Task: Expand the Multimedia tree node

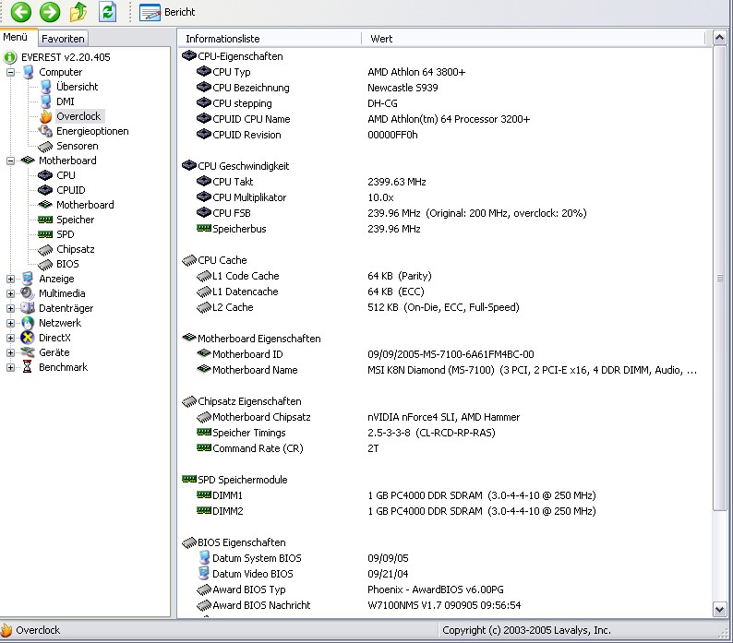Action: pyautogui.click(x=10, y=293)
